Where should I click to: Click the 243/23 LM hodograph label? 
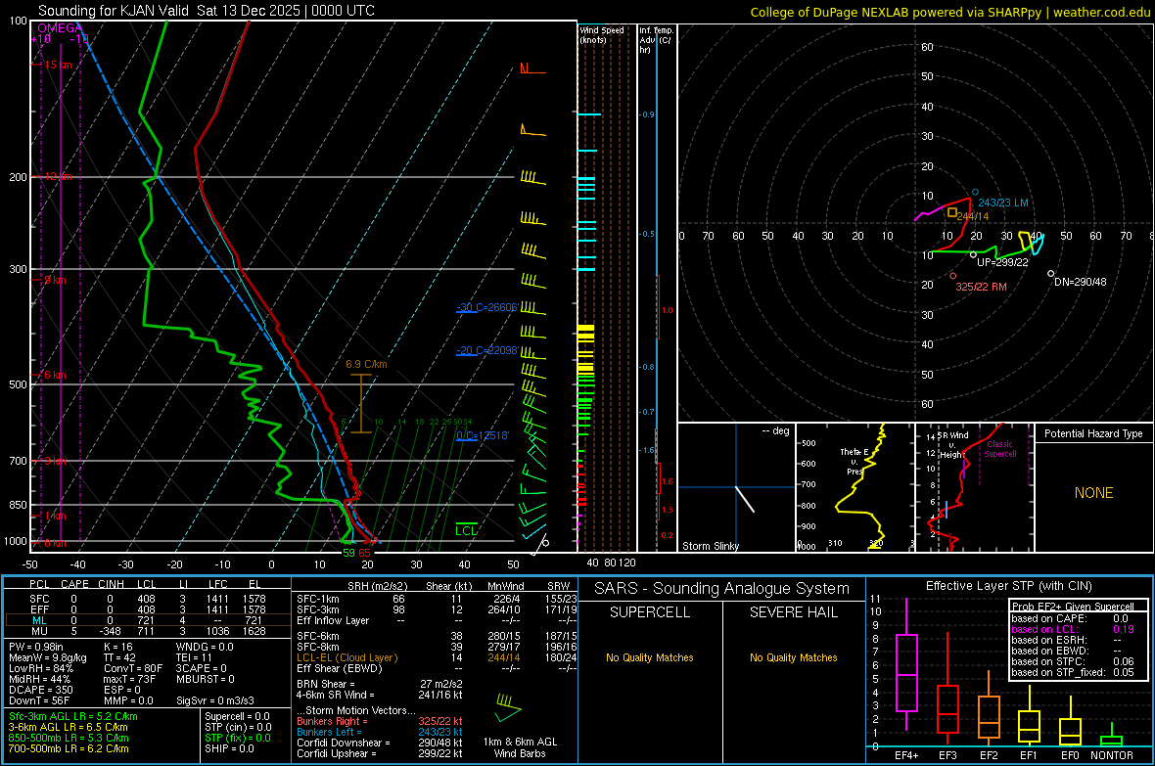coord(1003,203)
